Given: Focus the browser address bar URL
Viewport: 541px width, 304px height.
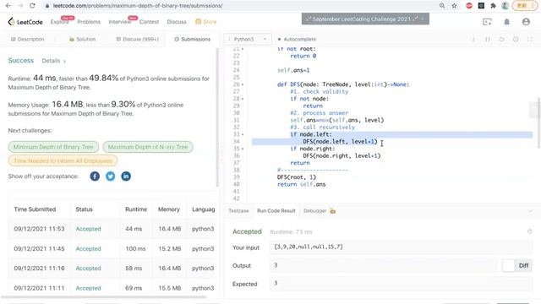Looking at the screenshot, I should 138,6.
